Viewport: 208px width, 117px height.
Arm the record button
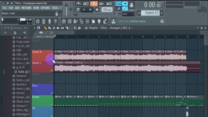pyautogui.click(x=97, y=9)
